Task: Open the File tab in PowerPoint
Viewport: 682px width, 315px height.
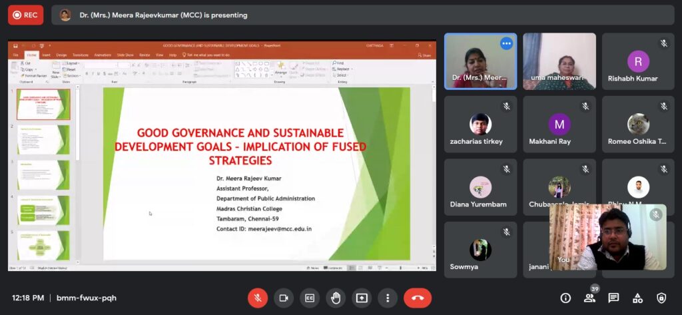Action: click(x=16, y=55)
